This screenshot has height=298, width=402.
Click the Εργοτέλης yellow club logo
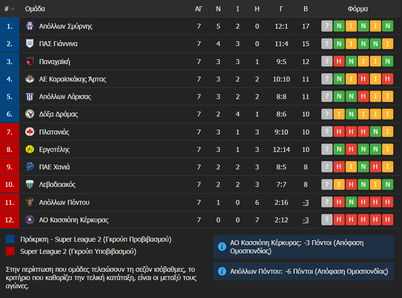tap(30, 149)
